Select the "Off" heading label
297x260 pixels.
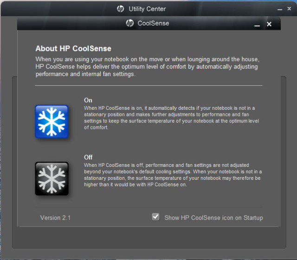(88, 157)
